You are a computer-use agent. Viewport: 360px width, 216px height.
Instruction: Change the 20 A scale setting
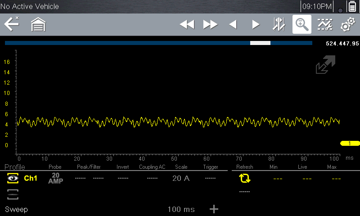tap(181, 179)
